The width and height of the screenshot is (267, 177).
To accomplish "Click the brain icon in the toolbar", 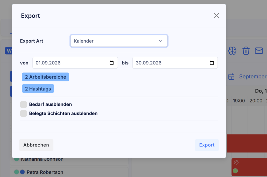I will [232, 51].
